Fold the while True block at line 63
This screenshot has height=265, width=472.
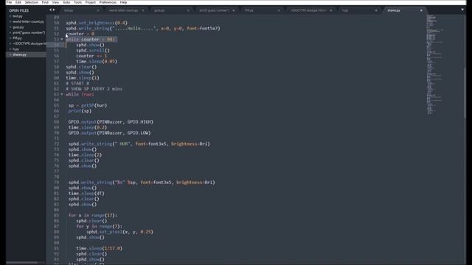coord(62,94)
